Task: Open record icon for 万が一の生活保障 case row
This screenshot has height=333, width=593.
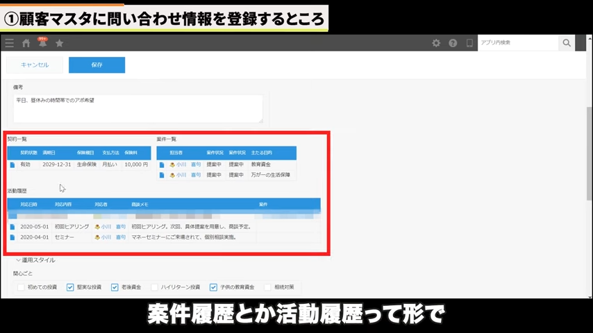Action: click(x=162, y=176)
